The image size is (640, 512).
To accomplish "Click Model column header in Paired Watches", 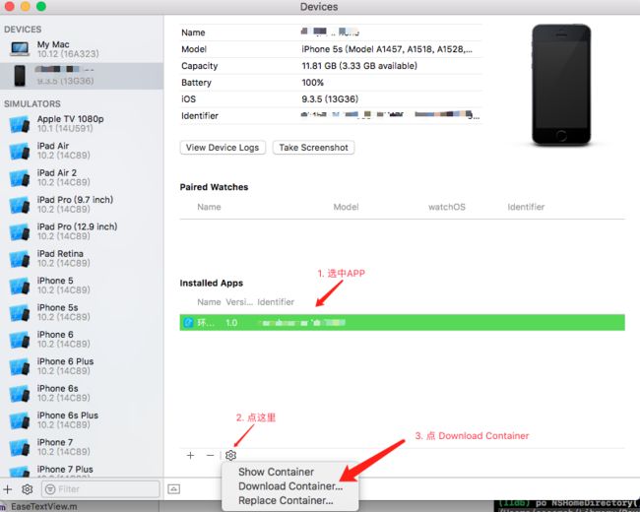I will coord(346,207).
